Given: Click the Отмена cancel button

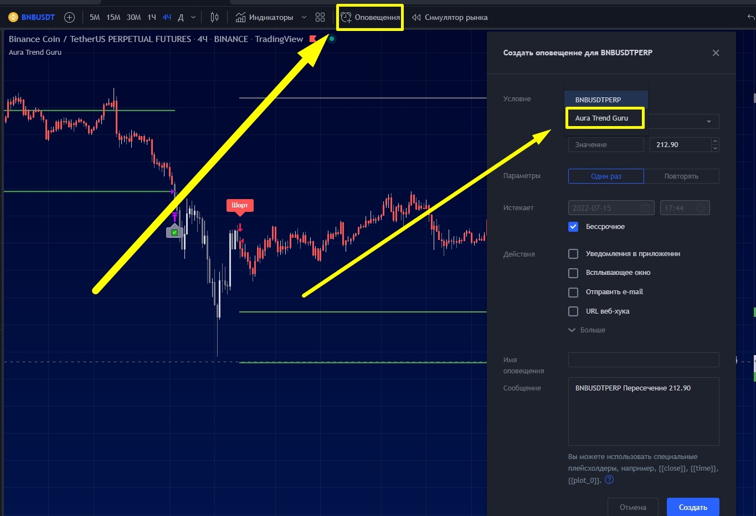Looking at the screenshot, I should 633,507.
